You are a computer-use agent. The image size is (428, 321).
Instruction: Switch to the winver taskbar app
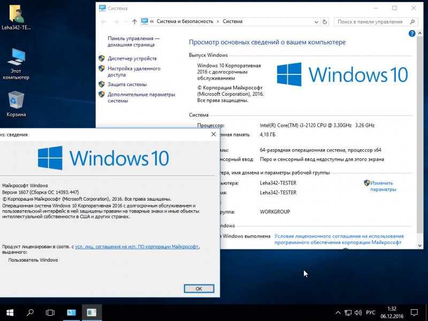click(x=91, y=312)
